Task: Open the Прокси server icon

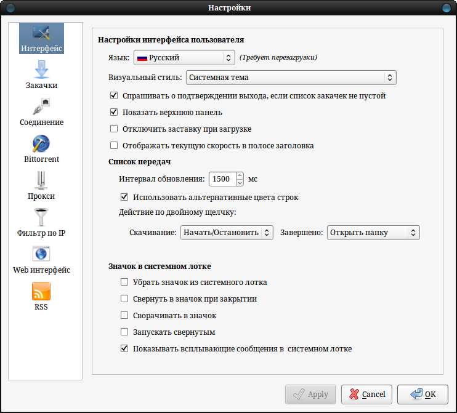Action: (x=41, y=180)
